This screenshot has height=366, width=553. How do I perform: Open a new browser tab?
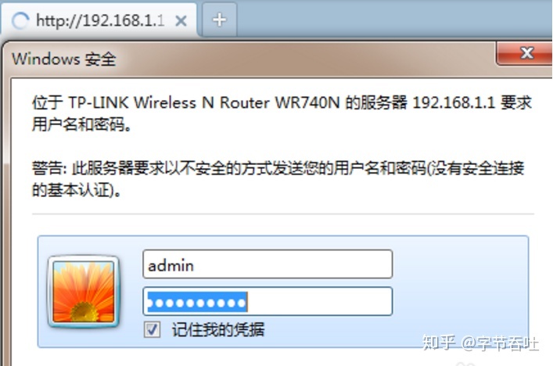pos(219,20)
